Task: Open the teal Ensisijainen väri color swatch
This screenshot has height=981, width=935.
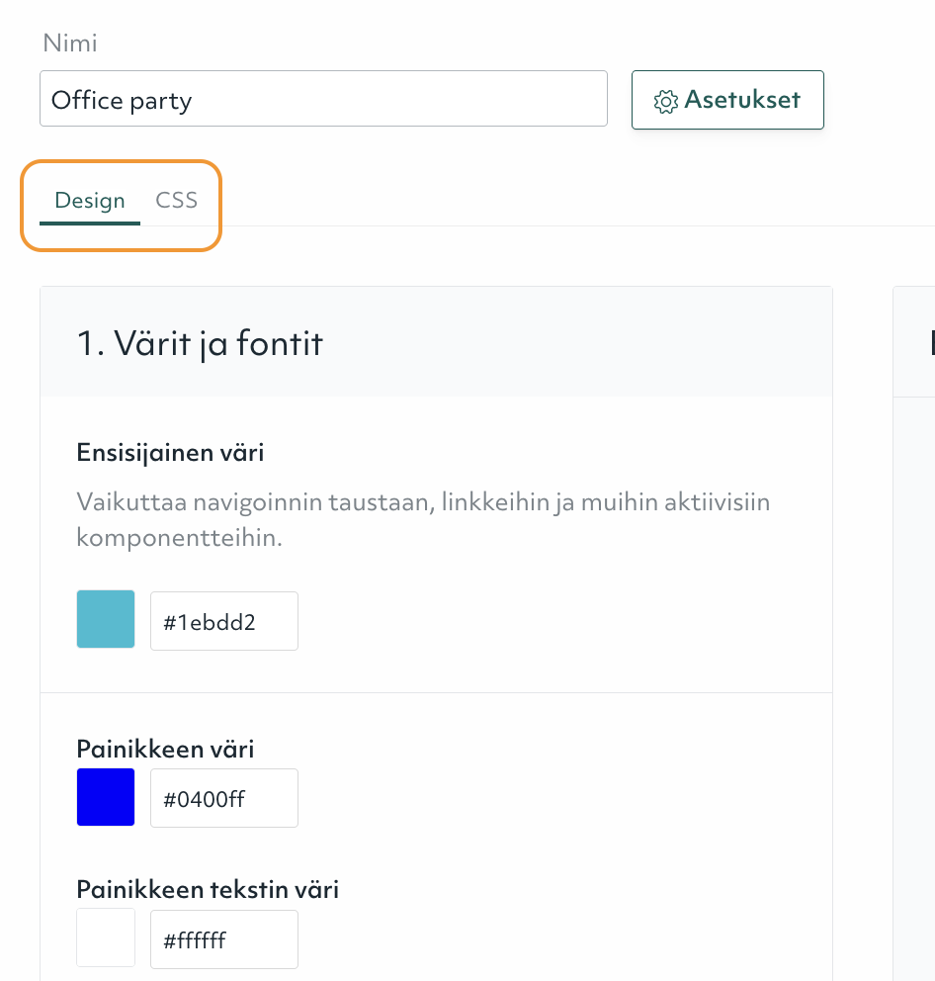Action: click(105, 620)
